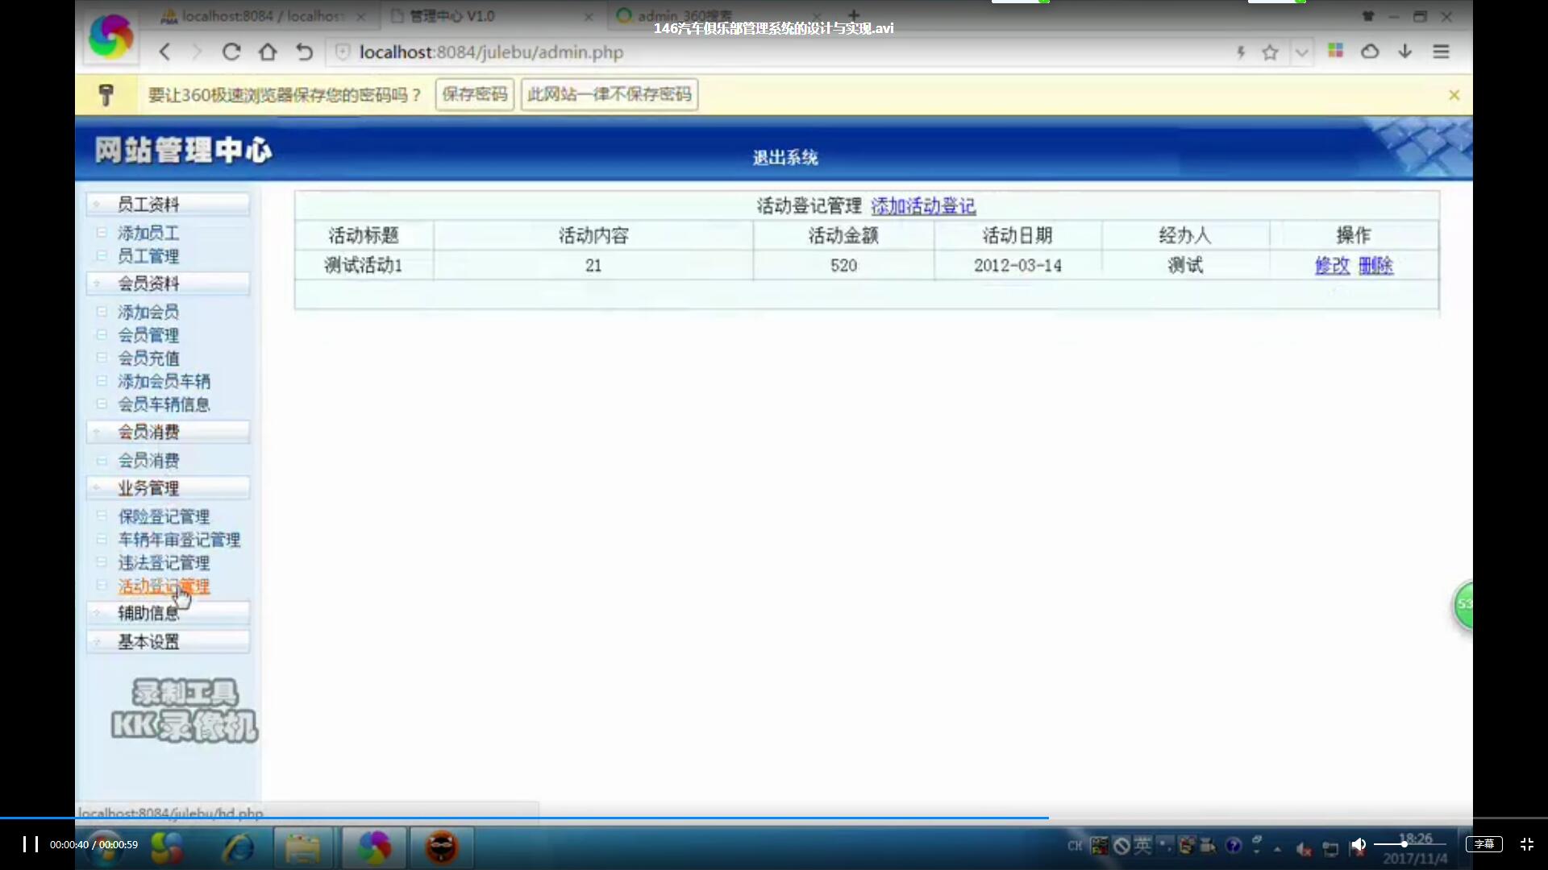Seek on the video progress bar
1548x870 pixels.
click(774, 818)
